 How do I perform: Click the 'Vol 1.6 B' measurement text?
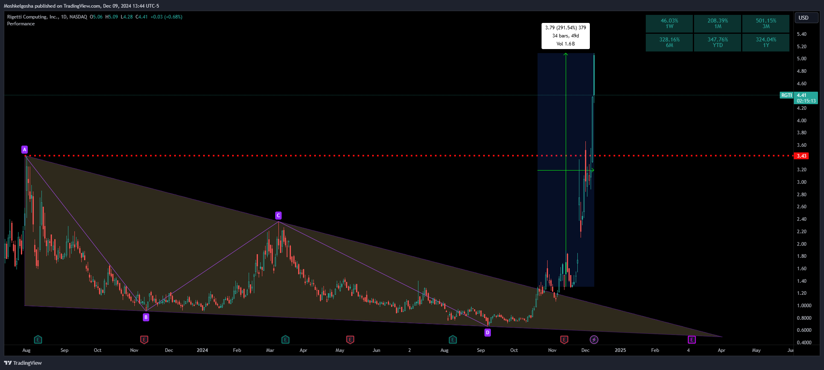pyautogui.click(x=566, y=44)
